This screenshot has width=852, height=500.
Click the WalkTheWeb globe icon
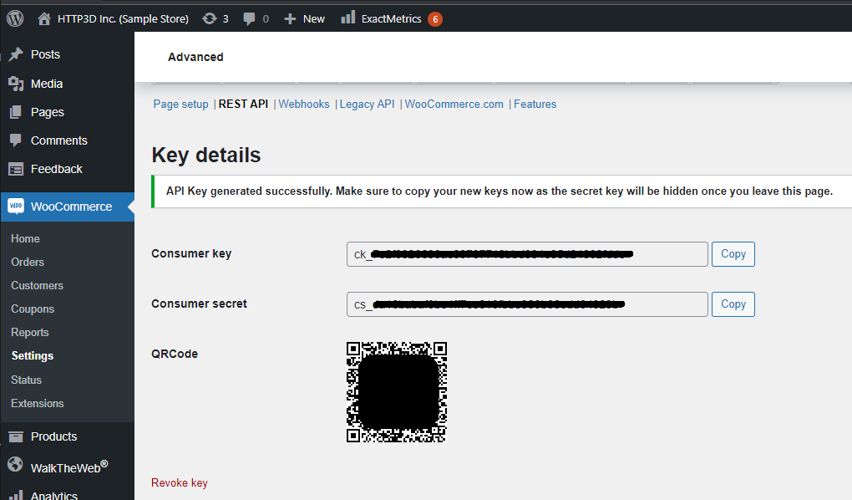click(x=15, y=464)
